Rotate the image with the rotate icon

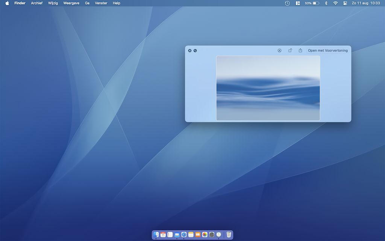tap(290, 50)
